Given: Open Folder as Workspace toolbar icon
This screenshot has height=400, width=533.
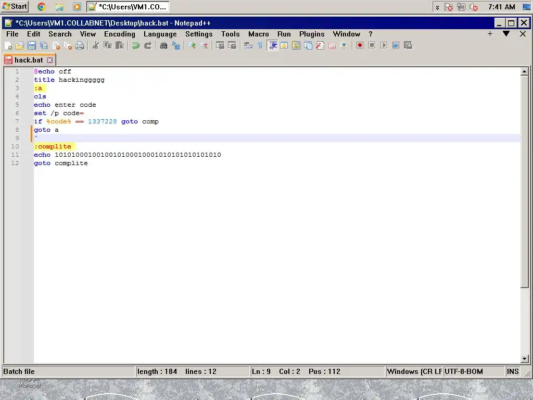Looking at the screenshot, I should pyautogui.click(x=332, y=46).
